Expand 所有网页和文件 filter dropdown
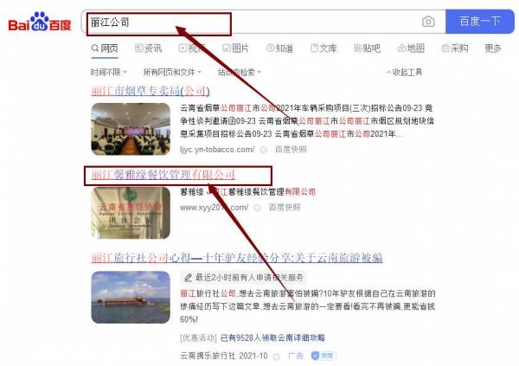This screenshot has width=519, height=366. 172,72
